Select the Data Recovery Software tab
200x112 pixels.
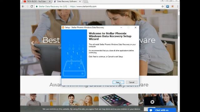(x=67, y=2)
